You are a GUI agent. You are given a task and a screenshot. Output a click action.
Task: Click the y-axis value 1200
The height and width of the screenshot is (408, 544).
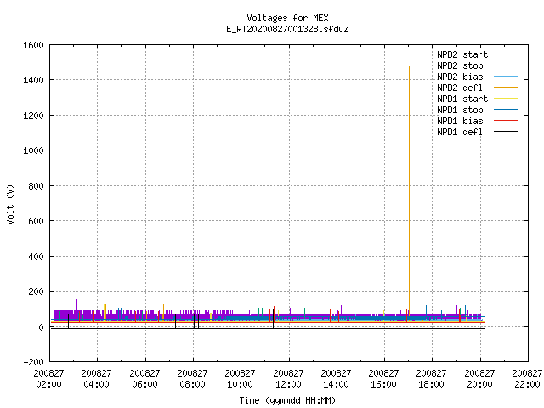point(33,116)
